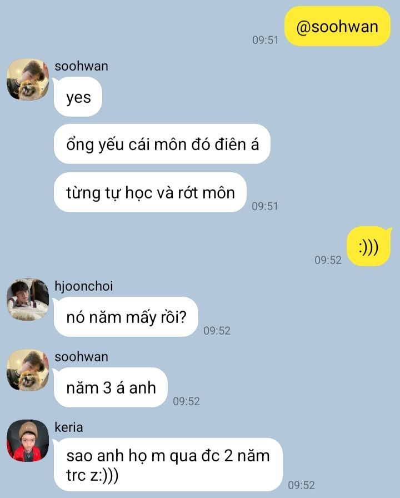
Task: Click the @soohwan mention in yellow bubble
Action: pyautogui.click(x=337, y=26)
